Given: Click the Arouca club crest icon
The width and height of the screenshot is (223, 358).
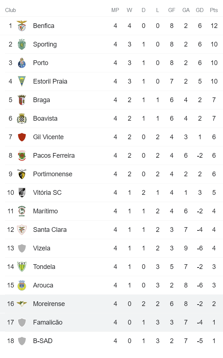Looking at the screenshot, I should click(22, 285).
